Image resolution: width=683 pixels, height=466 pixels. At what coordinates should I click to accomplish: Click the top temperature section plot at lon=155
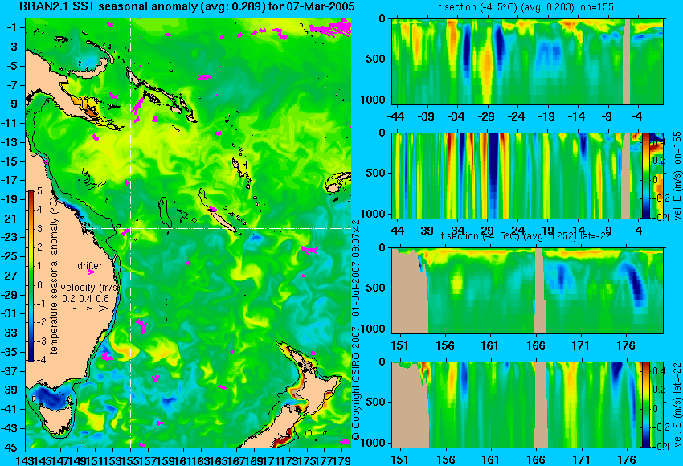[528, 61]
